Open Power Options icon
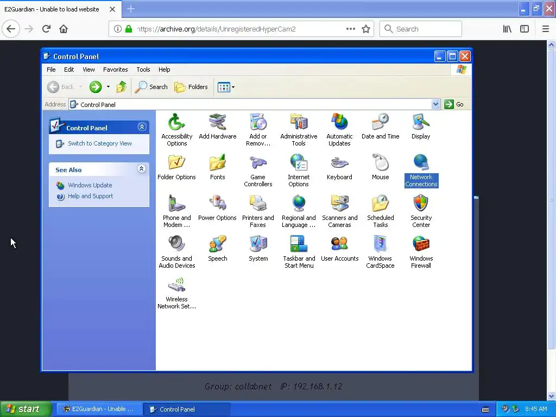This screenshot has height=417, width=556. point(217,208)
